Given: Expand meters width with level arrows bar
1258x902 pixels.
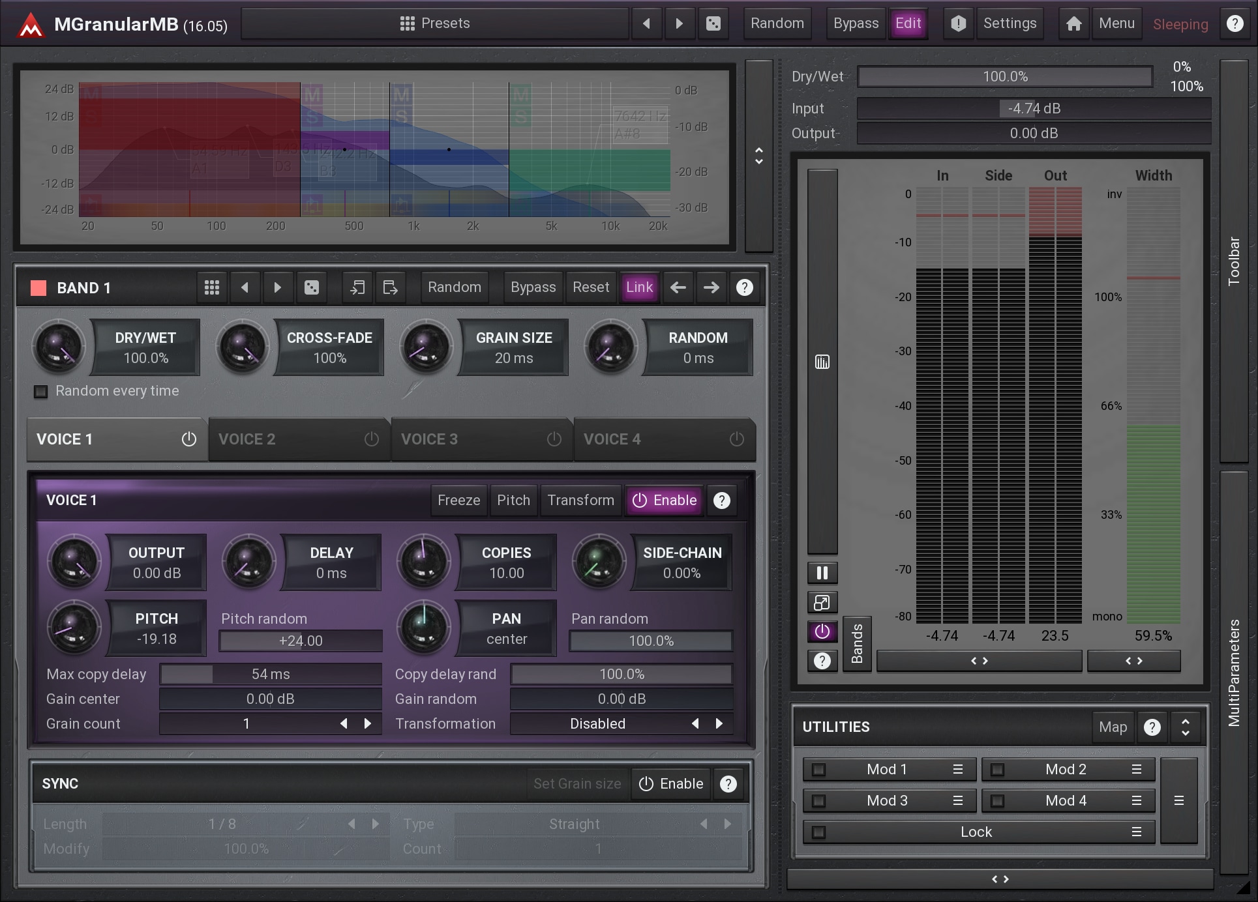Looking at the screenshot, I should [980, 661].
